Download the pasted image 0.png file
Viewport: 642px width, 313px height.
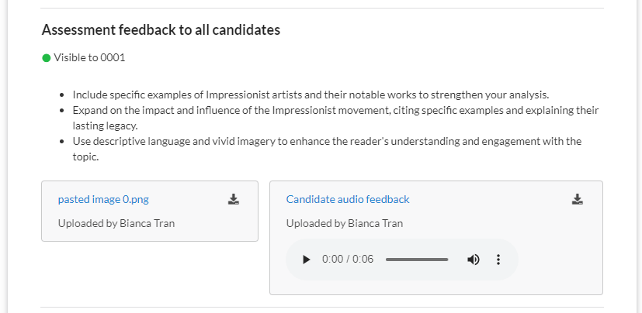pos(234,199)
